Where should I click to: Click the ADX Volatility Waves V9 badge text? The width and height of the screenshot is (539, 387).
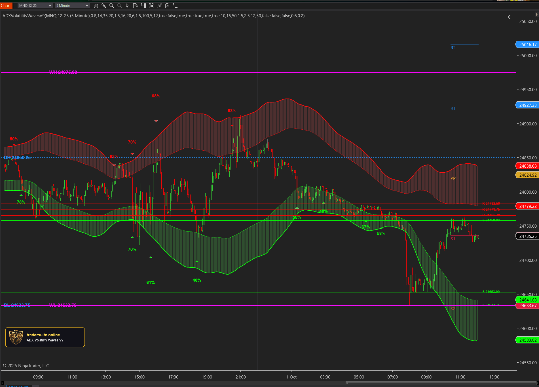coord(45,340)
